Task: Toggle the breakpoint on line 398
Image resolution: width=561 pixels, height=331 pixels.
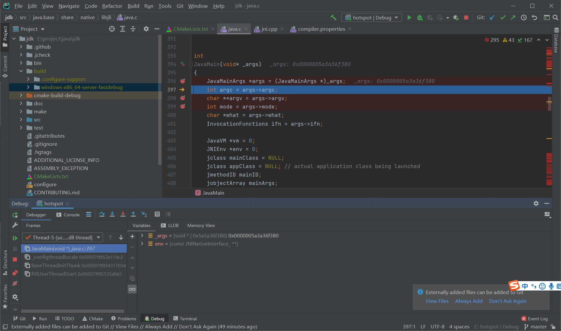Action: click(183, 98)
